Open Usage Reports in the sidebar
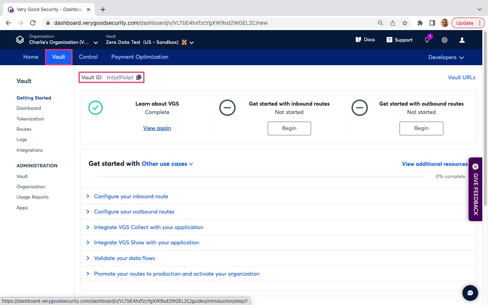This screenshot has height=305, width=488. pyautogui.click(x=32, y=197)
